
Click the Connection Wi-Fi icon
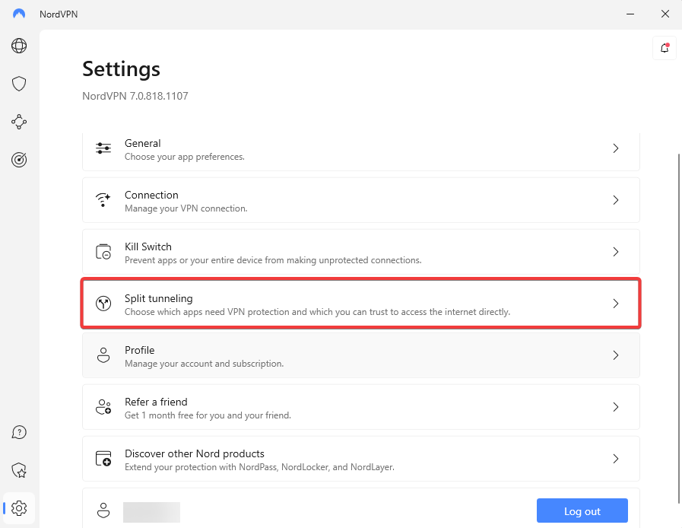pos(103,200)
